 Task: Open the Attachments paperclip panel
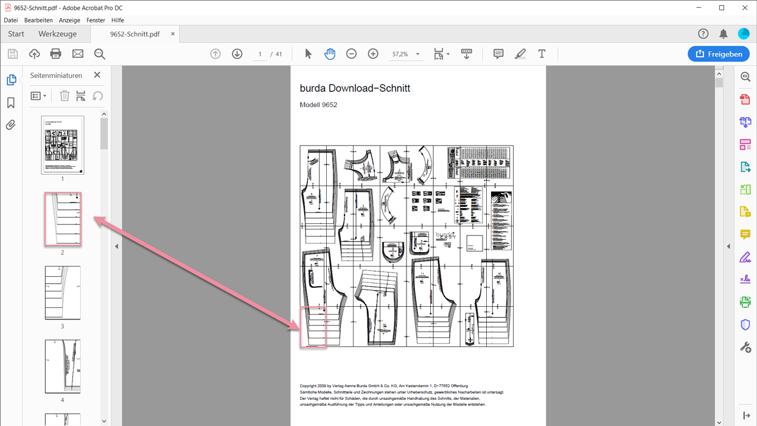11,125
